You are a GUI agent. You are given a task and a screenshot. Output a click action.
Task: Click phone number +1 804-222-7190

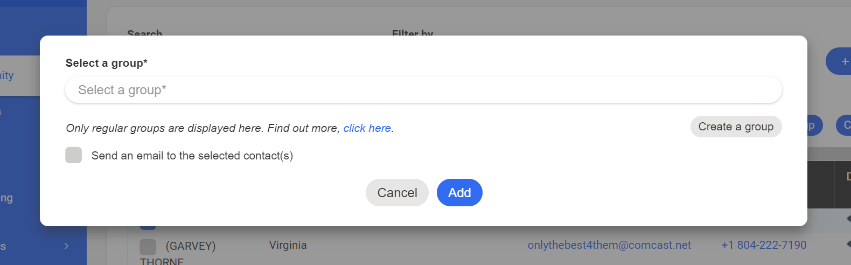pos(764,245)
